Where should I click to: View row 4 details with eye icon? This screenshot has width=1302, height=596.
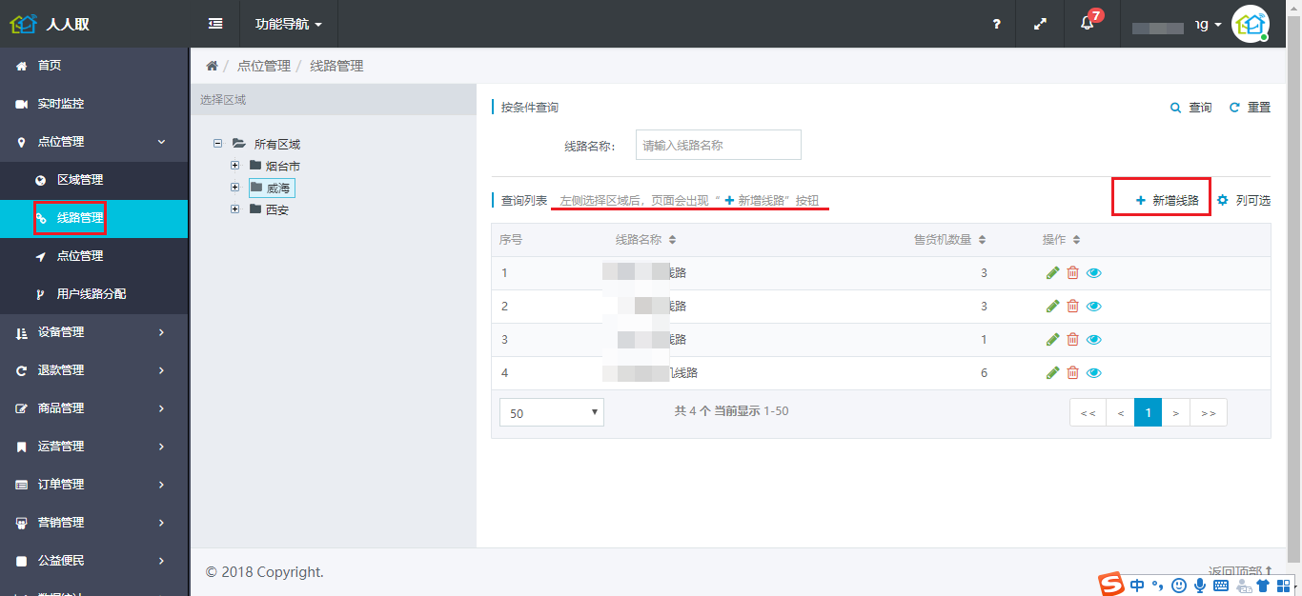point(1094,373)
